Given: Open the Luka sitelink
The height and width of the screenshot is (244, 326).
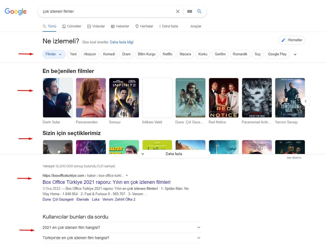Looking at the screenshot, I should pyautogui.click(x=96, y=200).
